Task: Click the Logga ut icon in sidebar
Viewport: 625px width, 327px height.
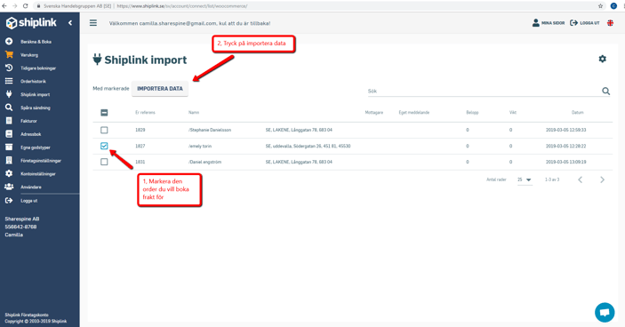Action: (9, 201)
